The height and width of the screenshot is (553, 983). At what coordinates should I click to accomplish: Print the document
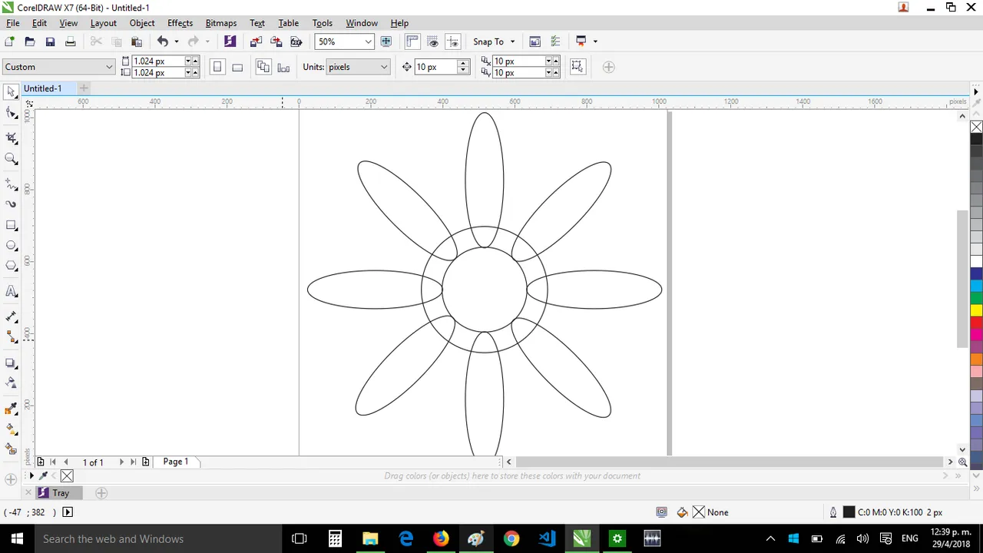coord(71,41)
